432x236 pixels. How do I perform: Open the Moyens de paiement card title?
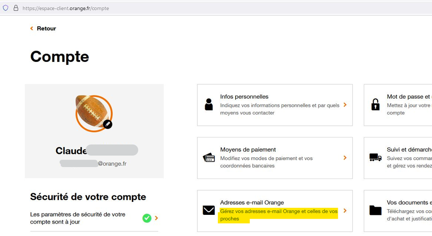point(248,150)
